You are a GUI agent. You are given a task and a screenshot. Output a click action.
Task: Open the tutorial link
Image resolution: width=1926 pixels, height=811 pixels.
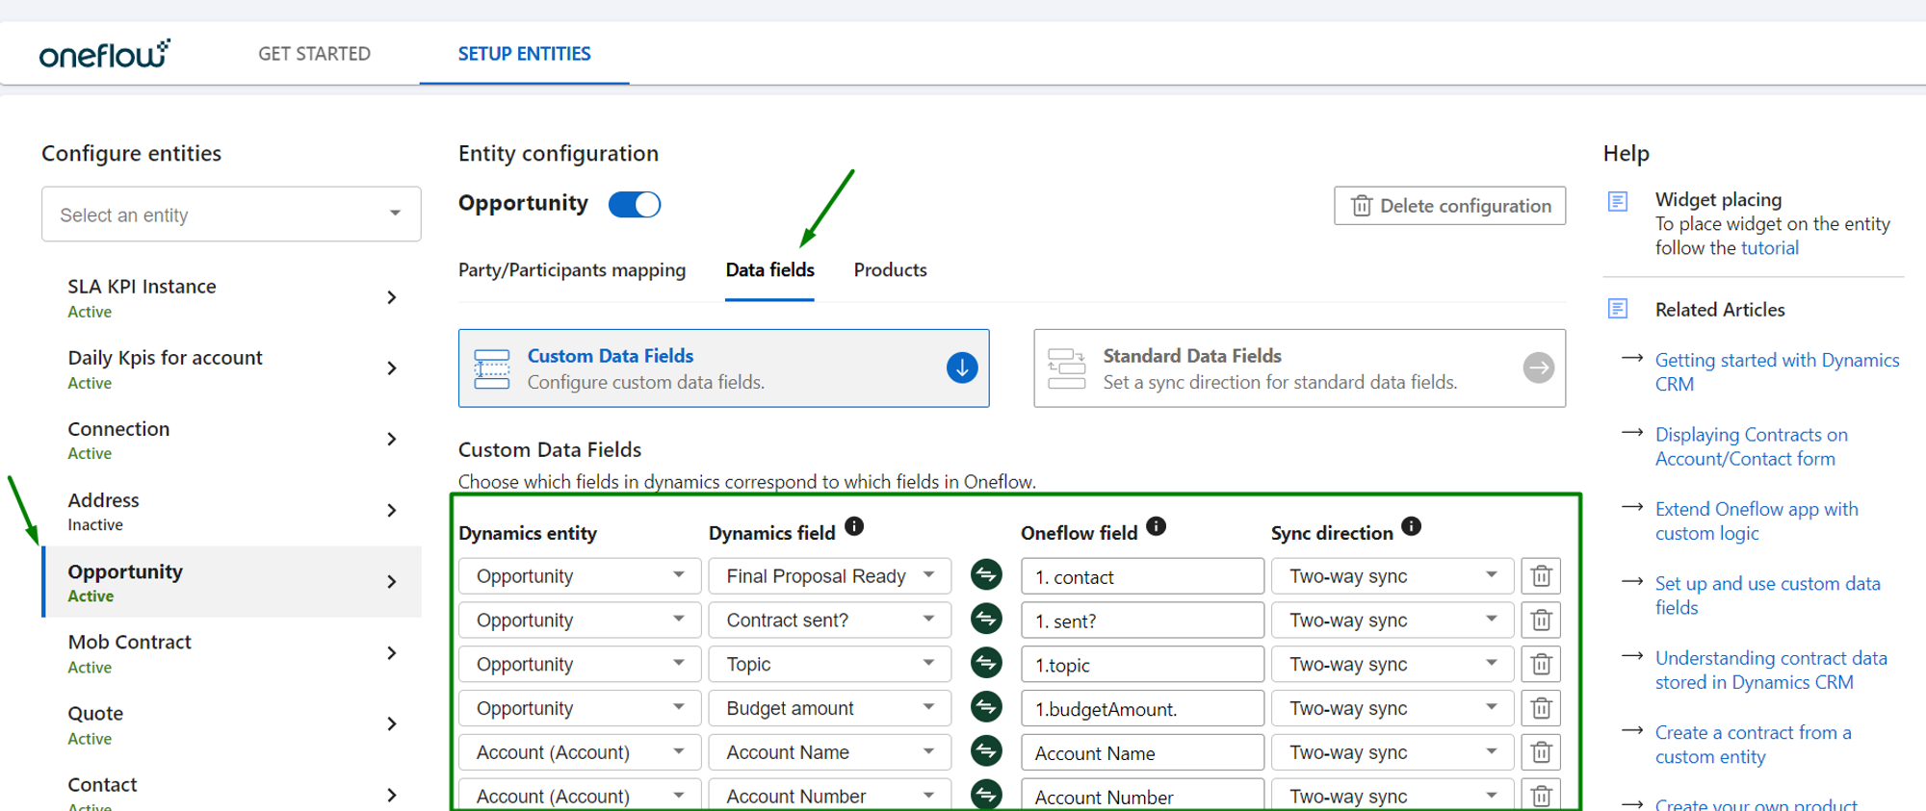tap(1769, 248)
